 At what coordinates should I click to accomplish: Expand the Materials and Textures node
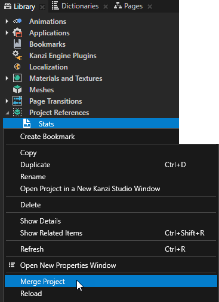pos(7,78)
